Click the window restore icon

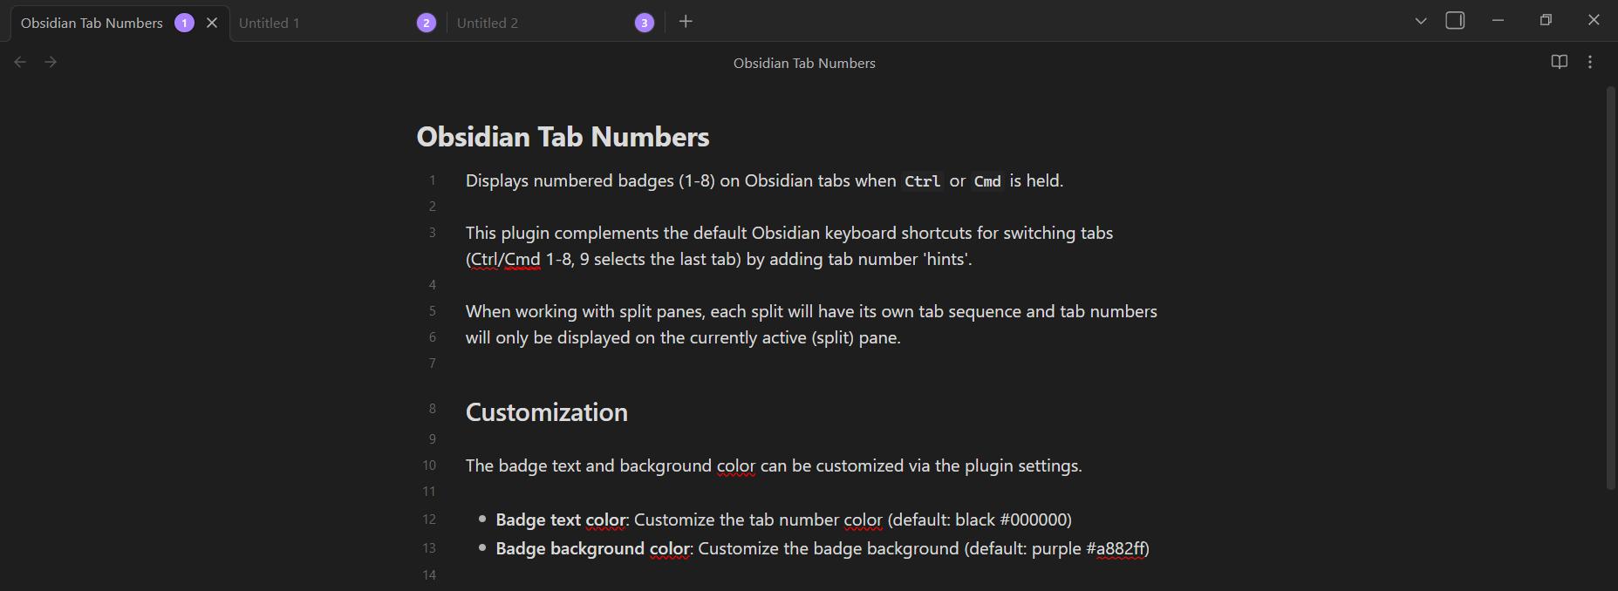pos(1545,19)
